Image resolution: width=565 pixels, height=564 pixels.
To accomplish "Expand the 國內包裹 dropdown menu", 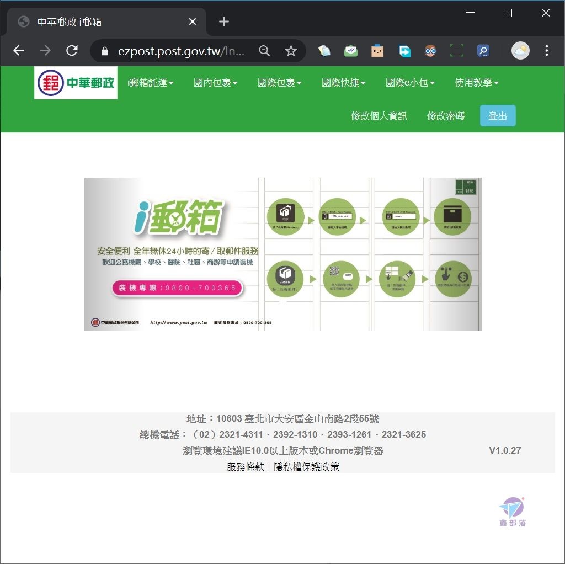I will click(x=216, y=83).
